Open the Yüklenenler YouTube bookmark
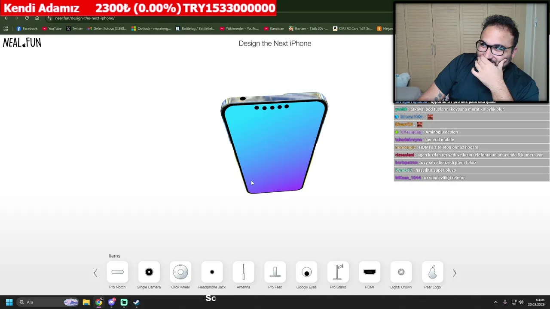This screenshot has height=309, width=550. (x=239, y=29)
